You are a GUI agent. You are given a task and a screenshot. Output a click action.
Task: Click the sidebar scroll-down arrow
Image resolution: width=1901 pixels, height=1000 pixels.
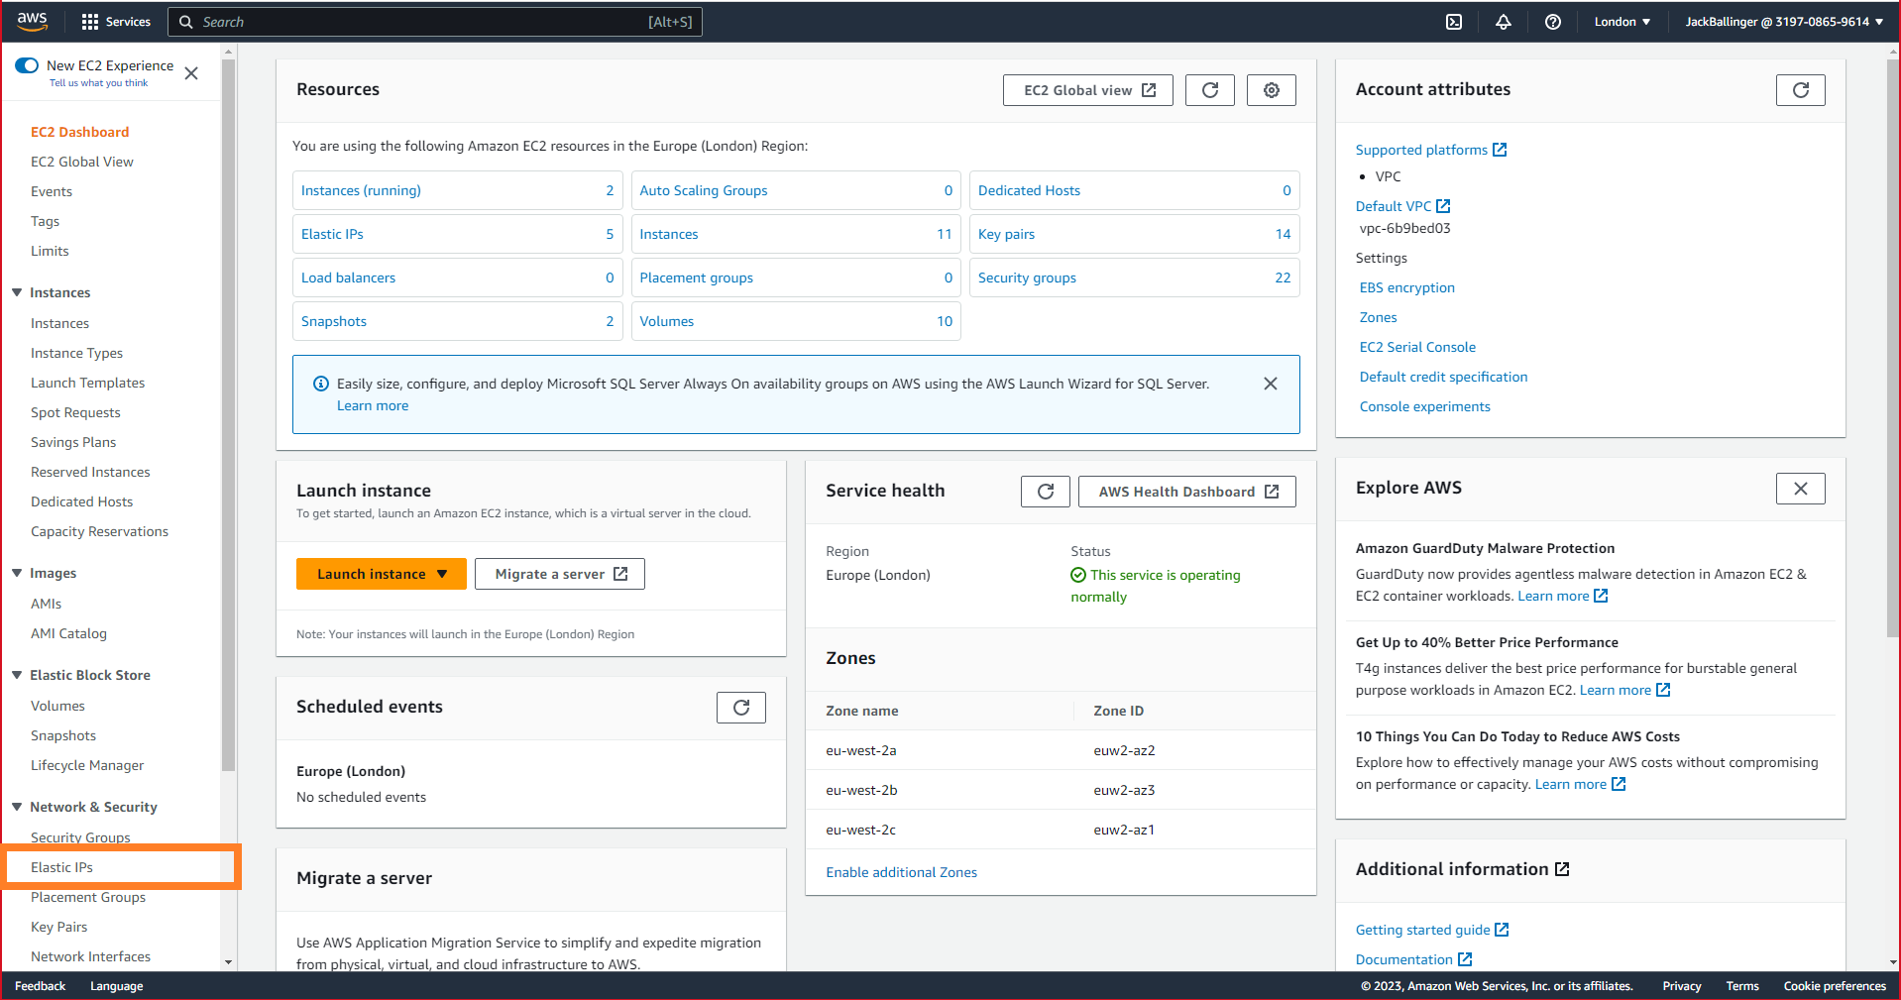click(x=228, y=962)
